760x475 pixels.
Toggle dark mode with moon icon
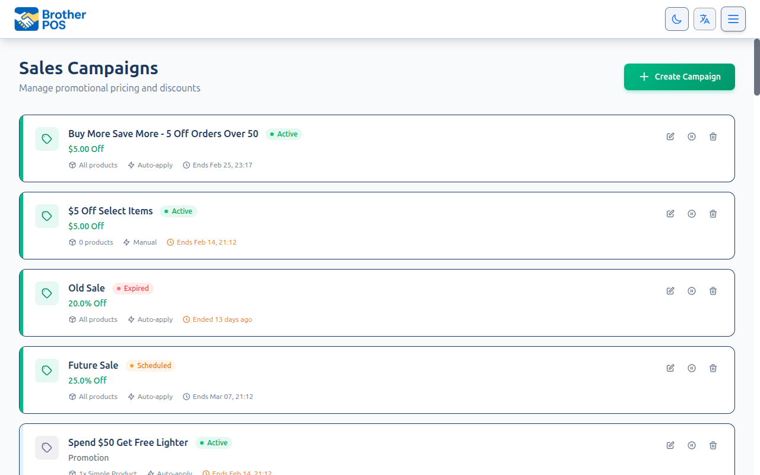[x=677, y=19]
